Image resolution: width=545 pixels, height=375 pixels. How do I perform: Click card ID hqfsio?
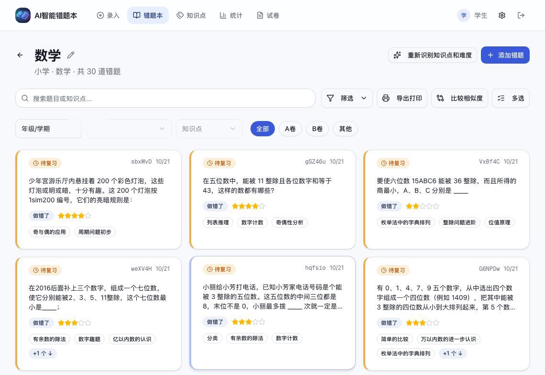[x=315, y=267]
